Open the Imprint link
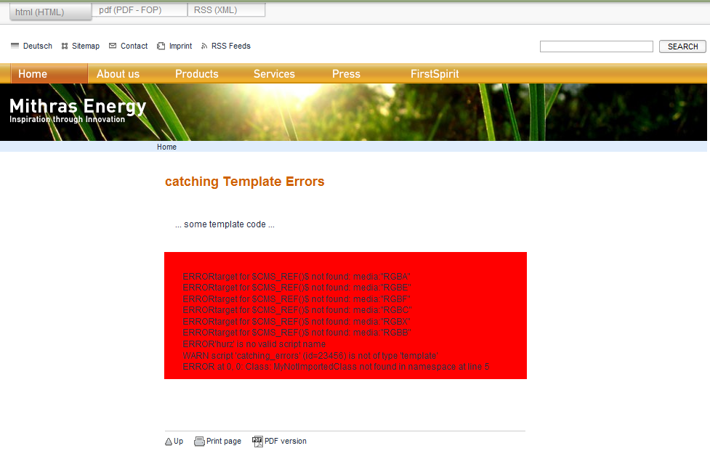This screenshot has width=710, height=451. (181, 46)
